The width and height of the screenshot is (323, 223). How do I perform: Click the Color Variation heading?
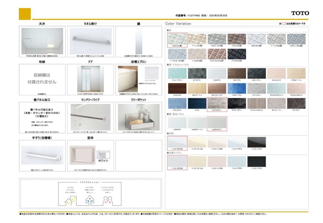pos(178,24)
